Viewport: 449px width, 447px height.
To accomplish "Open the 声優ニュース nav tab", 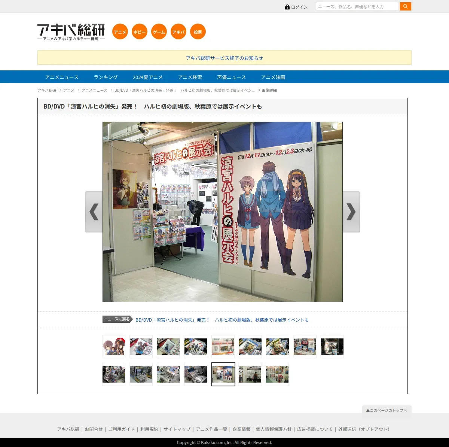I will coord(232,77).
